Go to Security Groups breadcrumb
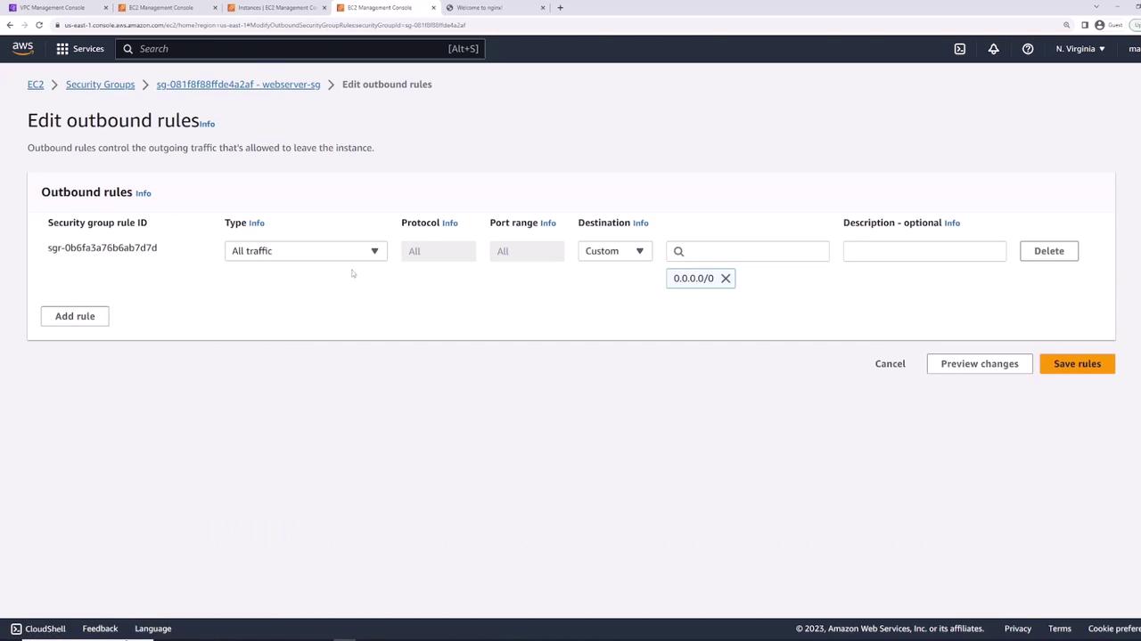The image size is (1141, 641). [x=100, y=85]
